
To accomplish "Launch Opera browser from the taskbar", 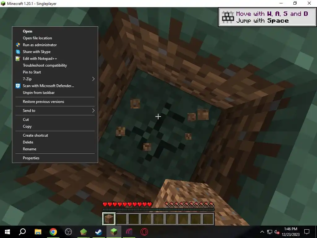I will coord(144,232).
